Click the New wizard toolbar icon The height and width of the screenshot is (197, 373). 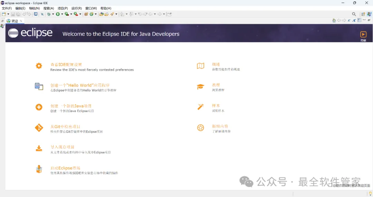click(4, 14)
